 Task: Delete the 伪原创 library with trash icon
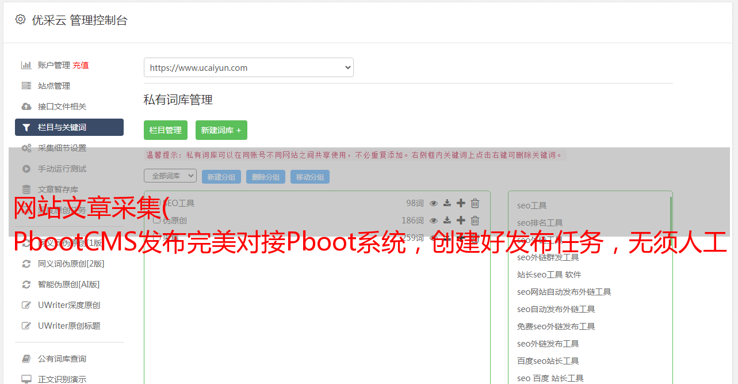tap(475, 220)
